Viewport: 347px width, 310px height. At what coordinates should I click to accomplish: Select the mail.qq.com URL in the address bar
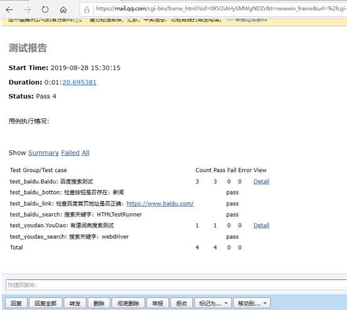pos(220,9)
